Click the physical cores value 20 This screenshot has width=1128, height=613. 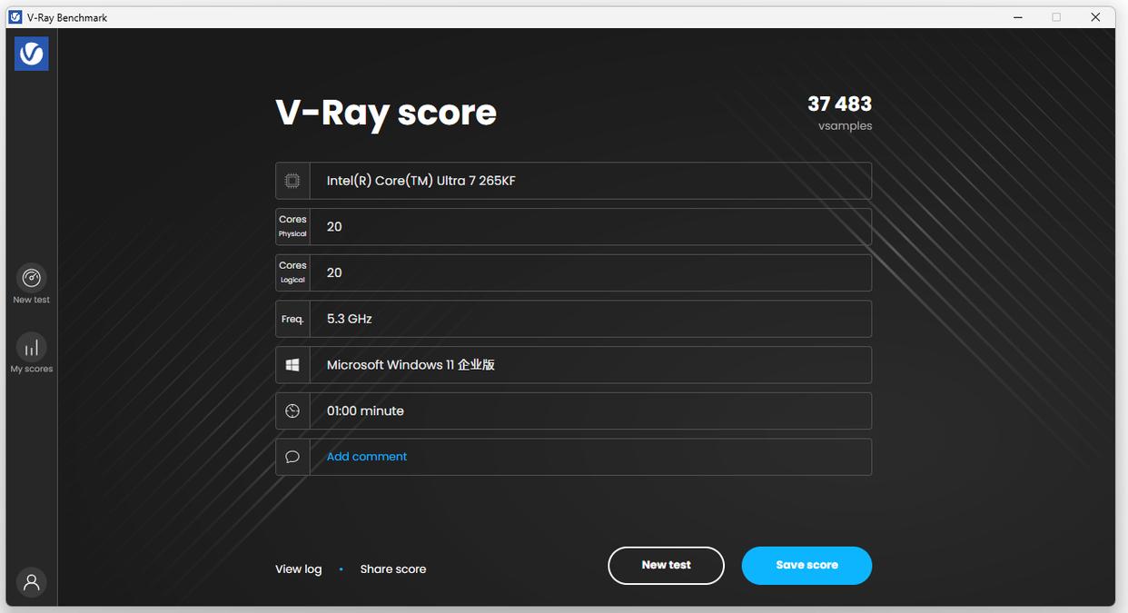point(334,227)
